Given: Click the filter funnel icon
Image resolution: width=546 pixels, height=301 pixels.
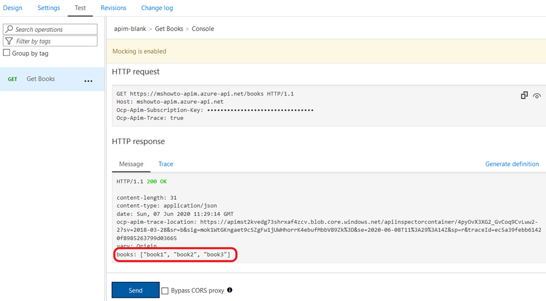Looking at the screenshot, I should click(x=9, y=41).
